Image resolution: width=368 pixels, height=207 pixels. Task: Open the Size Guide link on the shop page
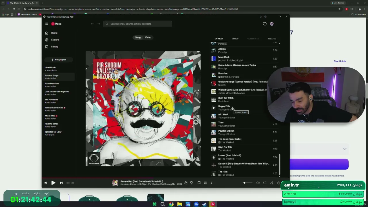tap(340, 61)
